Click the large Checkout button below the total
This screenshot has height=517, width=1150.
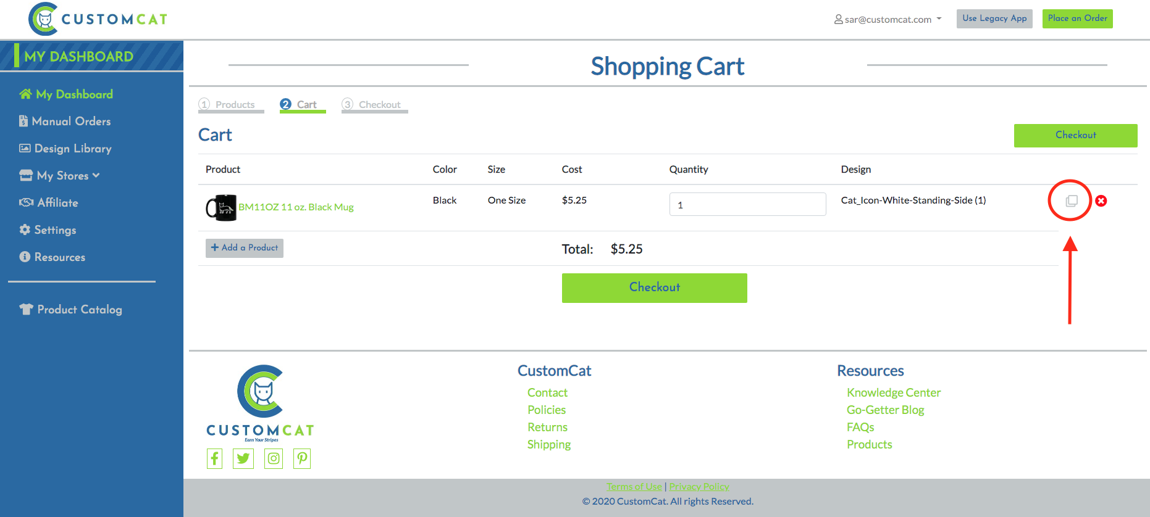[655, 288]
